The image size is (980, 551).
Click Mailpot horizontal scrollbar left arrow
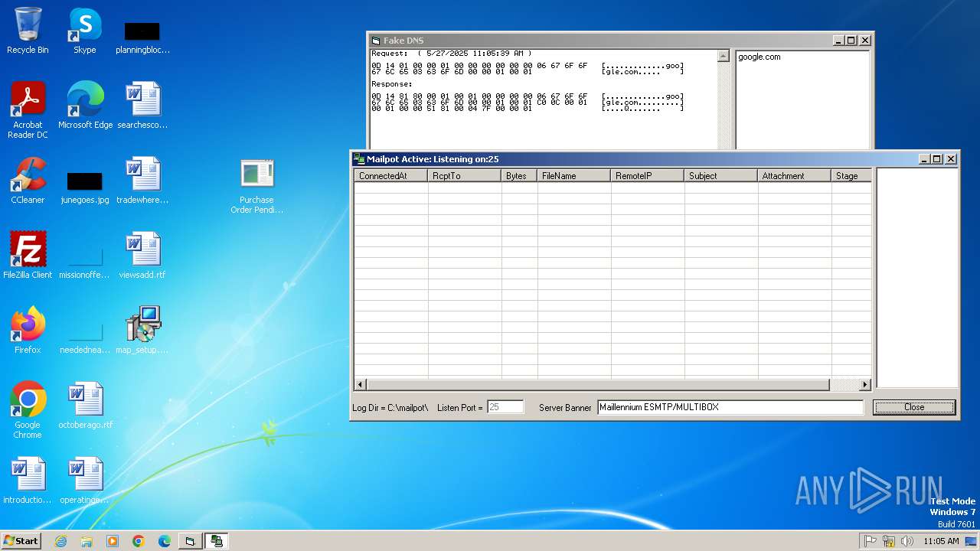pyautogui.click(x=361, y=385)
